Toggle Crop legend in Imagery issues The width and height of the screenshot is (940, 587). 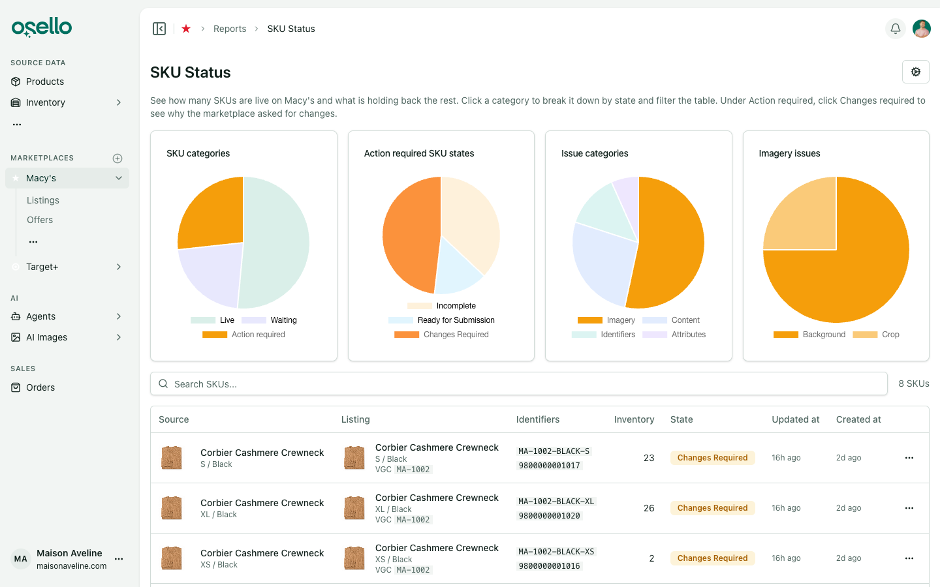pos(875,335)
